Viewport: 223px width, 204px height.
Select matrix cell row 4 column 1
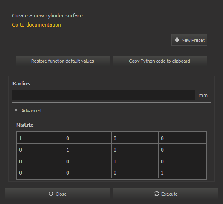click(40, 172)
